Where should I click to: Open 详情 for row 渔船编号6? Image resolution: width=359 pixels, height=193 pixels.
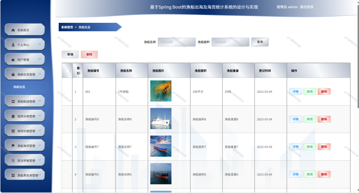click(296, 174)
